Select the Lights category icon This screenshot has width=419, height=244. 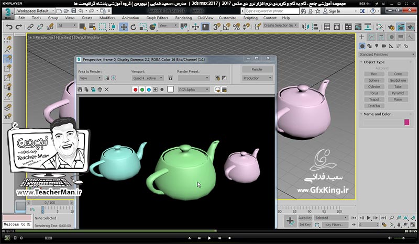(377, 46)
